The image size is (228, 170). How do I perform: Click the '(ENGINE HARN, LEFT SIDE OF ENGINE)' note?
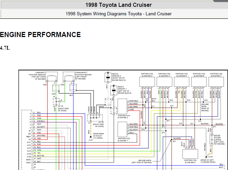click(141, 161)
